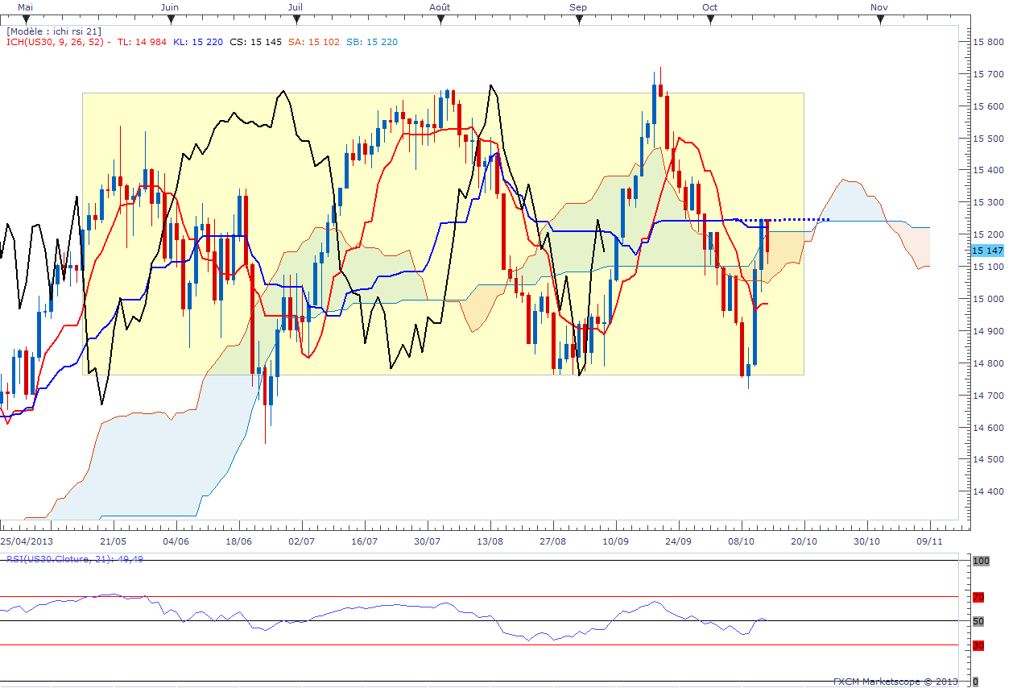Click the RSI 50 midline label
Screen dimensions: 1017x688
(x=978, y=621)
